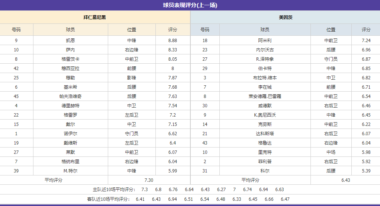380x206 pixels.
Task: Click position 守门员 in 诺伊尔 row
Action: click(x=132, y=133)
